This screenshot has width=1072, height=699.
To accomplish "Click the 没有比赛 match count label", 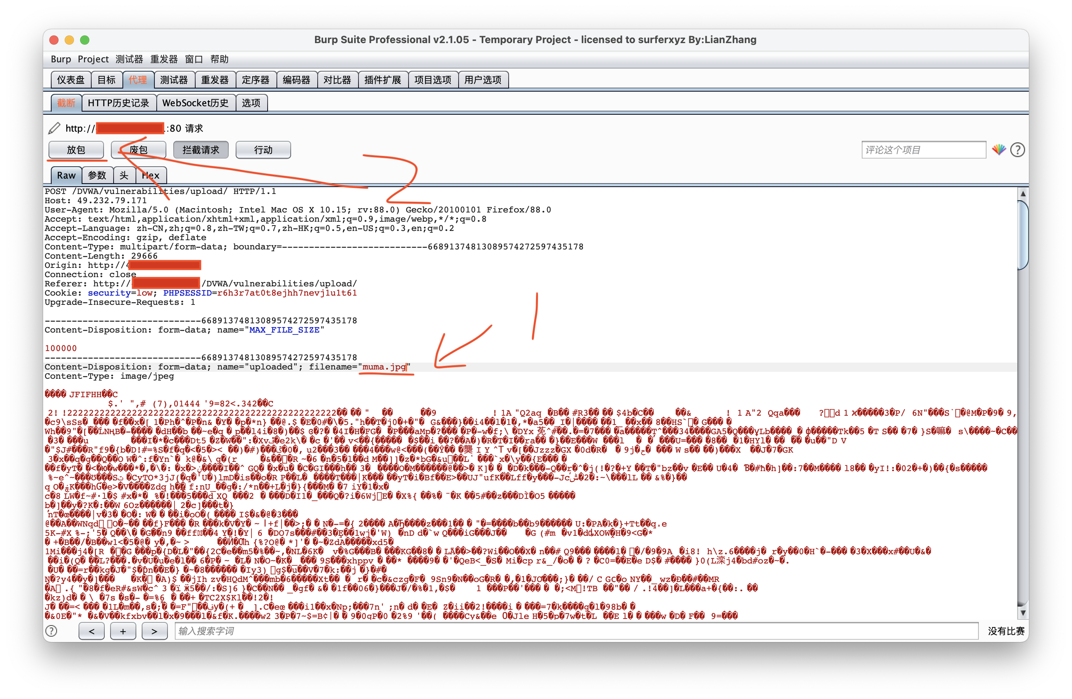I will (x=1006, y=631).
